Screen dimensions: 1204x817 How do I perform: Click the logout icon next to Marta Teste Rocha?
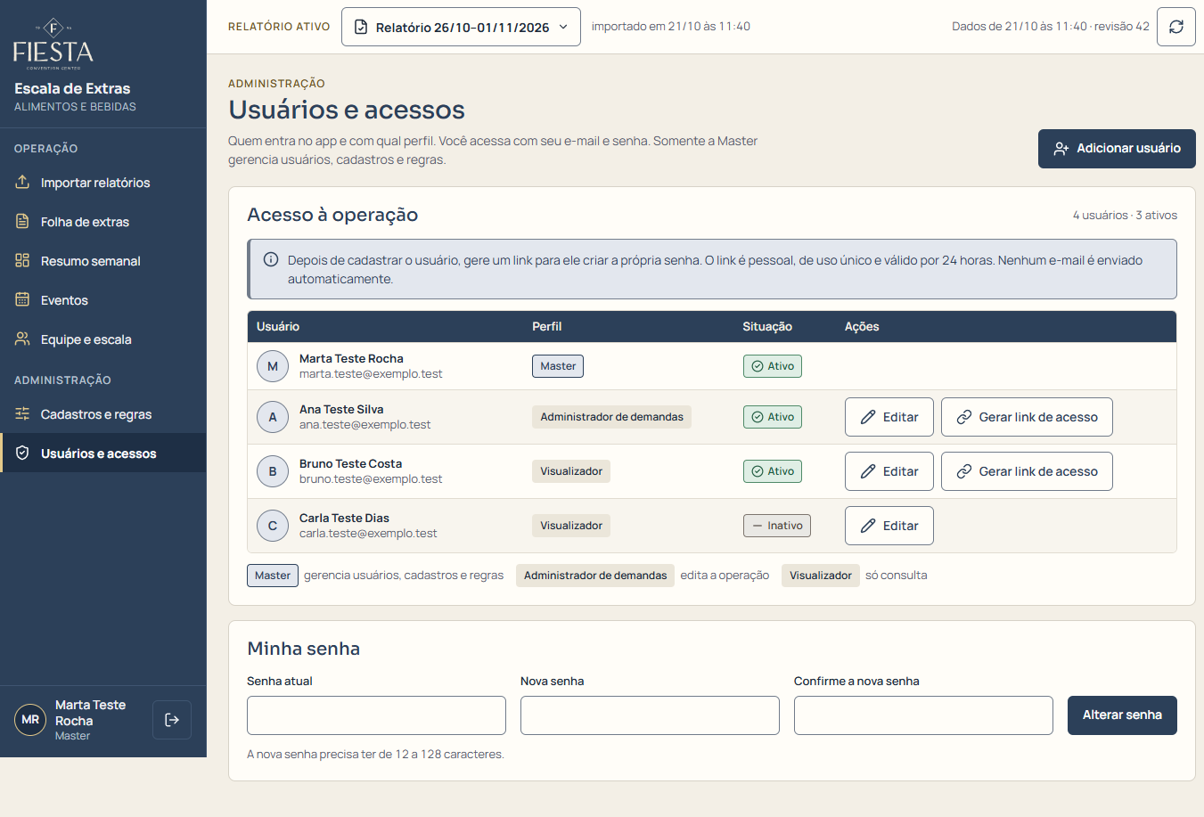point(172,720)
